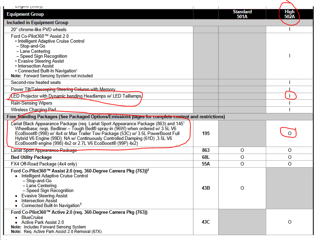Click 'Power Tilt/Telescoping Steering Column with Memory'

pos(63,89)
